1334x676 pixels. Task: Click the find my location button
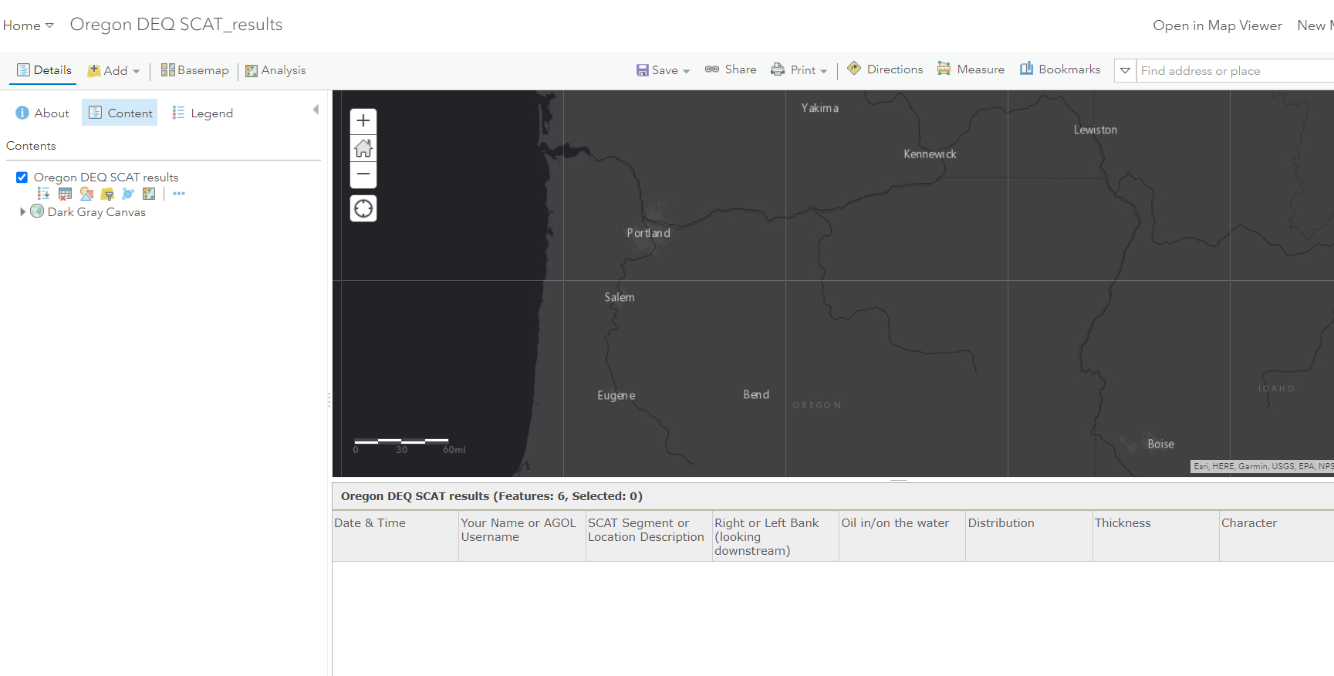click(x=363, y=208)
